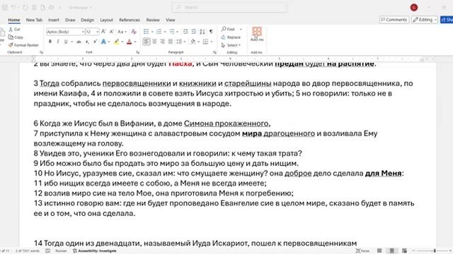Click the Replace button
Screen dimensions: 453x254
[231, 37]
